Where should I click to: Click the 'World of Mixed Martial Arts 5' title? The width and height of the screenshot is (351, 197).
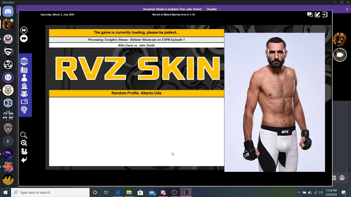[174, 15]
